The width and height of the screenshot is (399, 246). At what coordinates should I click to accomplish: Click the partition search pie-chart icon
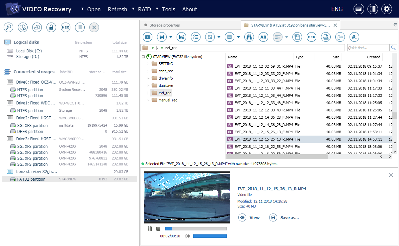point(23,28)
